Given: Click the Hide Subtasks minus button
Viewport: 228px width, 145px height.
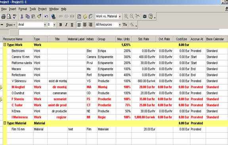Looking at the screenshot, I should point(2,25).
